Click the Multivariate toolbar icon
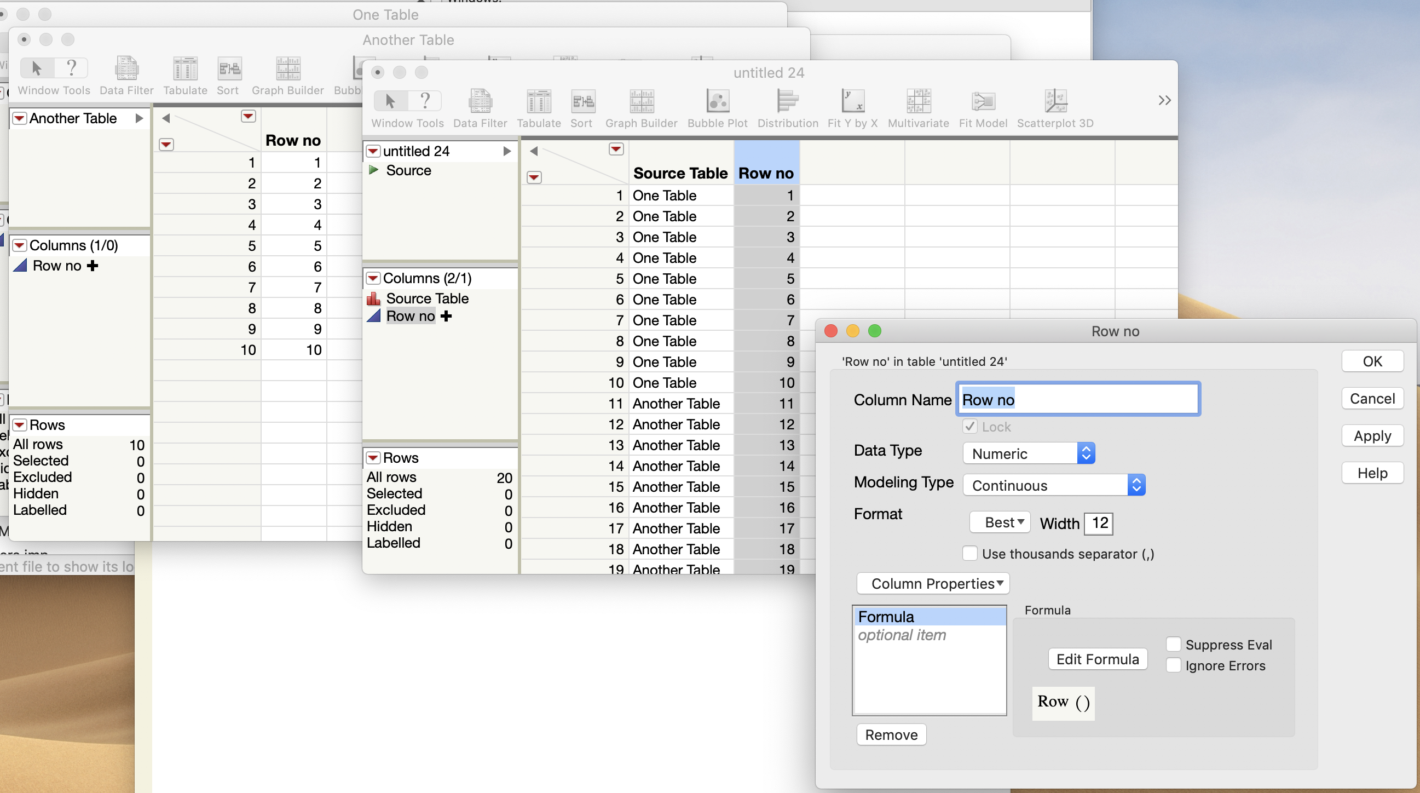The height and width of the screenshot is (793, 1420). point(918,102)
